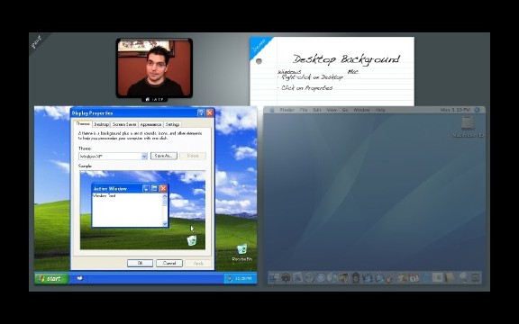Click the quick launch icon beside start
519x324 pixels.
80,278
